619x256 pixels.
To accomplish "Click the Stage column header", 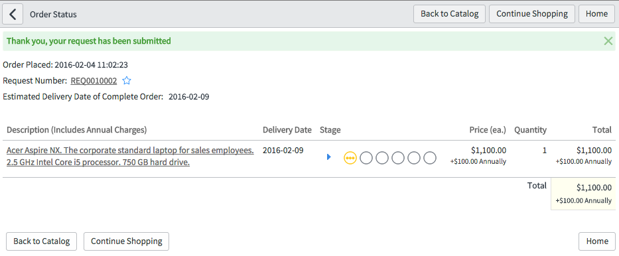I will click(330, 130).
